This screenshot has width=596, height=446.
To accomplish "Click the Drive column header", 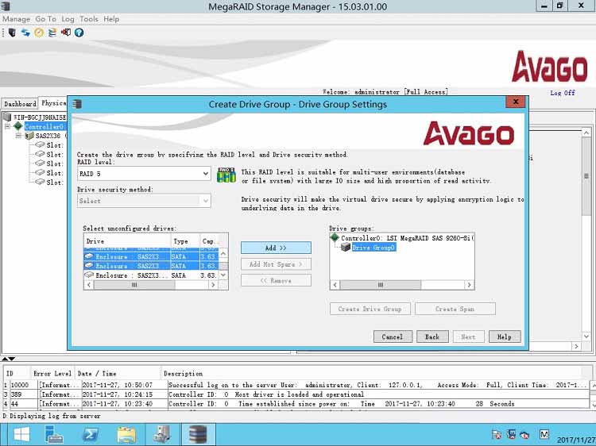I will tap(128, 241).
